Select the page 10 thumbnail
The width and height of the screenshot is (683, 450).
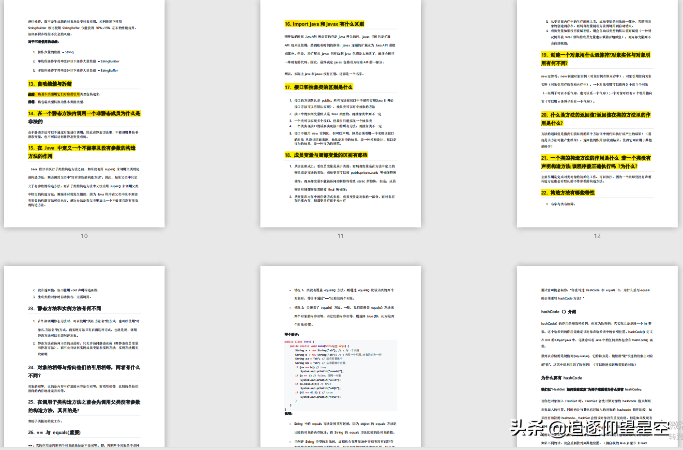(x=84, y=113)
